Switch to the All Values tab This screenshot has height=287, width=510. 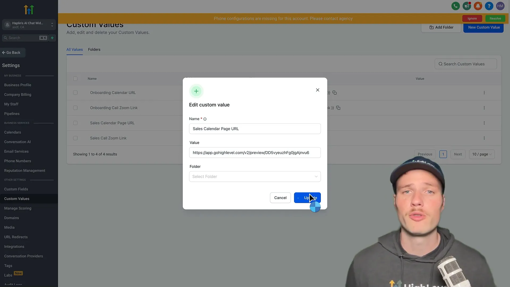pyautogui.click(x=75, y=49)
